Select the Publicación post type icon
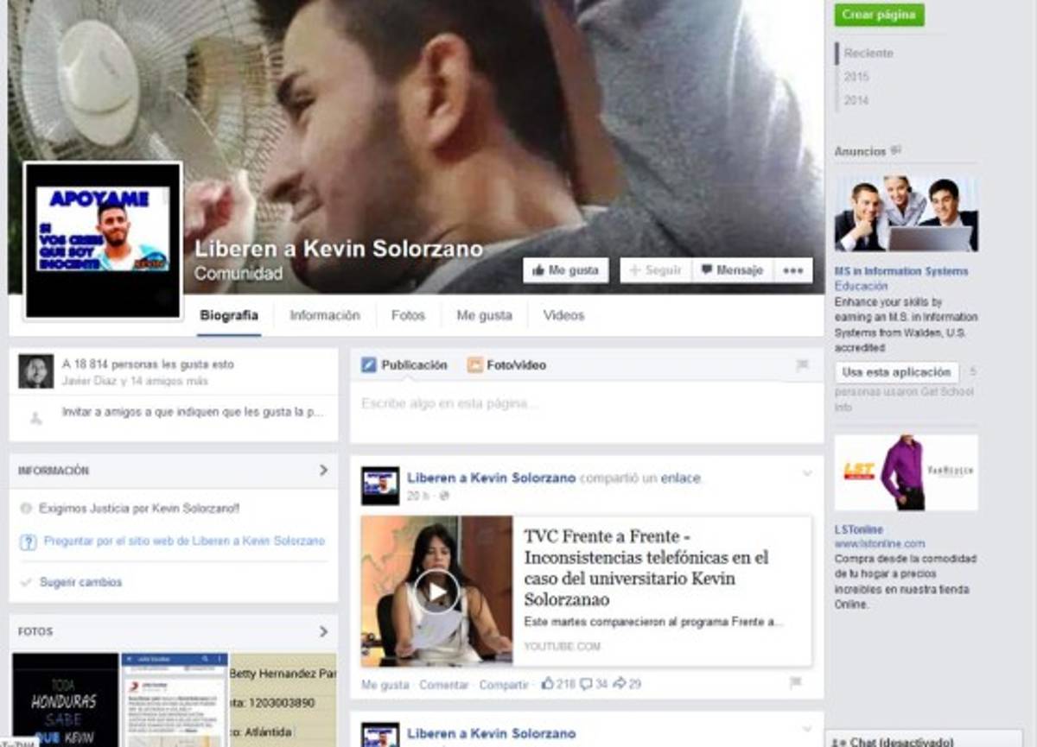Screen dimensions: 1037x747 click(x=369, y=365)
